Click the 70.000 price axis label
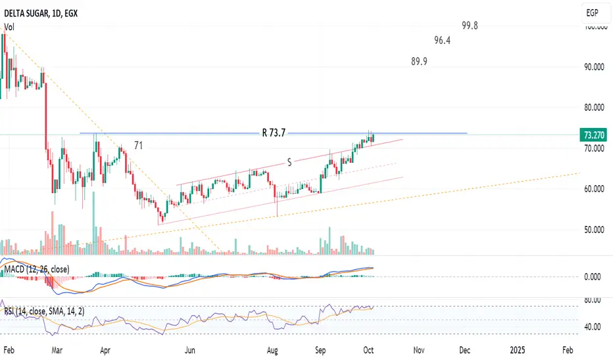 [594, 148]
